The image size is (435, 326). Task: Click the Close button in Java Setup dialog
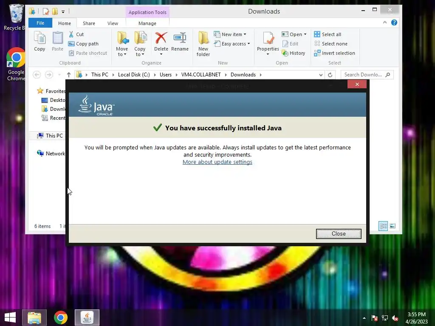339,234
